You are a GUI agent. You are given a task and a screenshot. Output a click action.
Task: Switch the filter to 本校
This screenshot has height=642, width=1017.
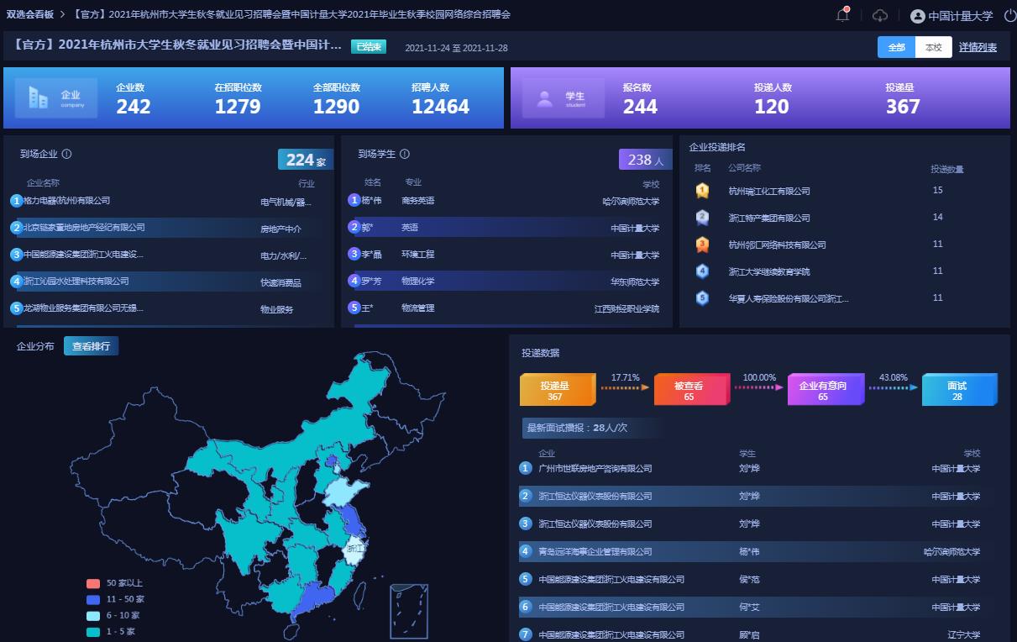pyautogui.click(x=933, y=47)
